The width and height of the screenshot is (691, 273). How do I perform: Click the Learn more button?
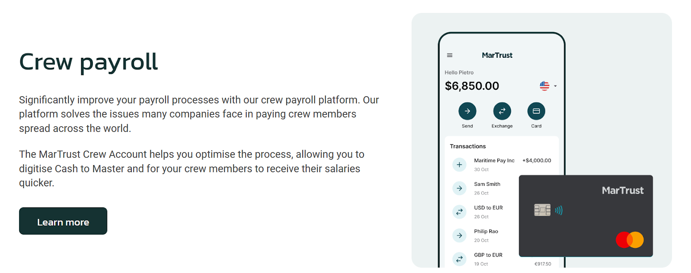(x=63, y=221)
